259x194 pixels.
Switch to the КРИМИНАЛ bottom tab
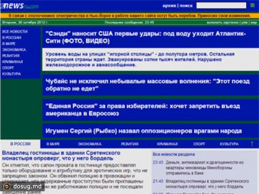point(167,144)
